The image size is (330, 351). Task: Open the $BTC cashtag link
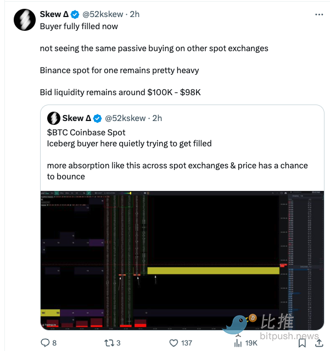[x=57, y=132]
